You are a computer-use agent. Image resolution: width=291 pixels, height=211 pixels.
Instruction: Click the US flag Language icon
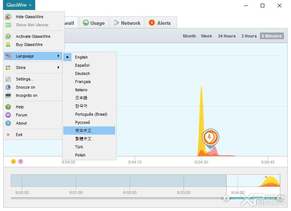pos(8,56)
